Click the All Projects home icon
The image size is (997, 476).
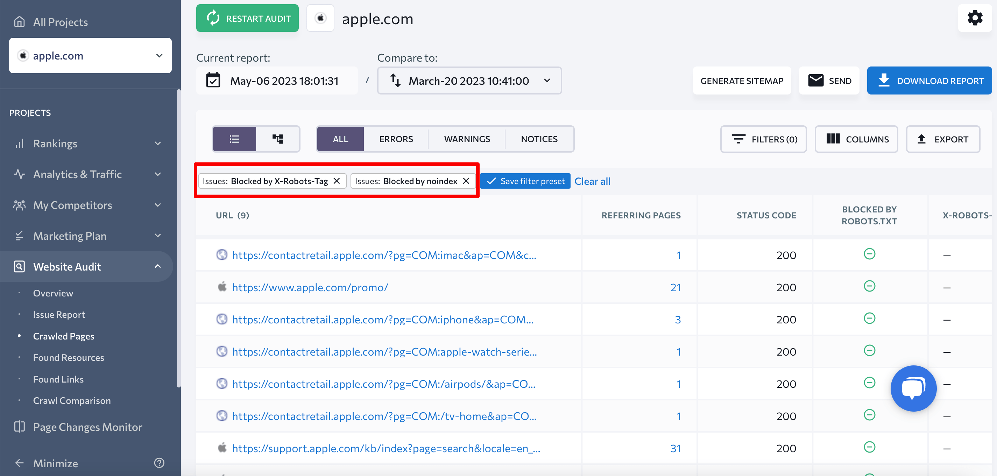(x=19, y=22)
